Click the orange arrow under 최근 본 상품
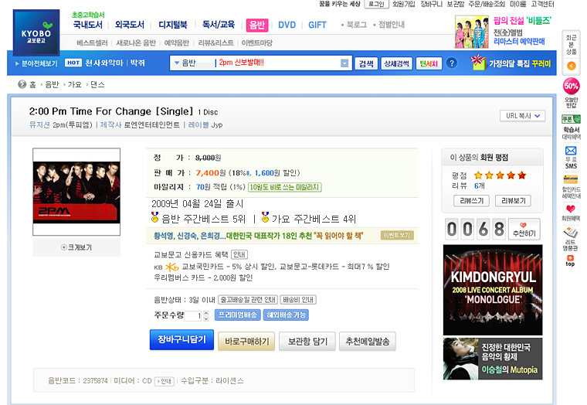This screenshot has height=405, width=587. pyautogui.click(x=572, y=66)
